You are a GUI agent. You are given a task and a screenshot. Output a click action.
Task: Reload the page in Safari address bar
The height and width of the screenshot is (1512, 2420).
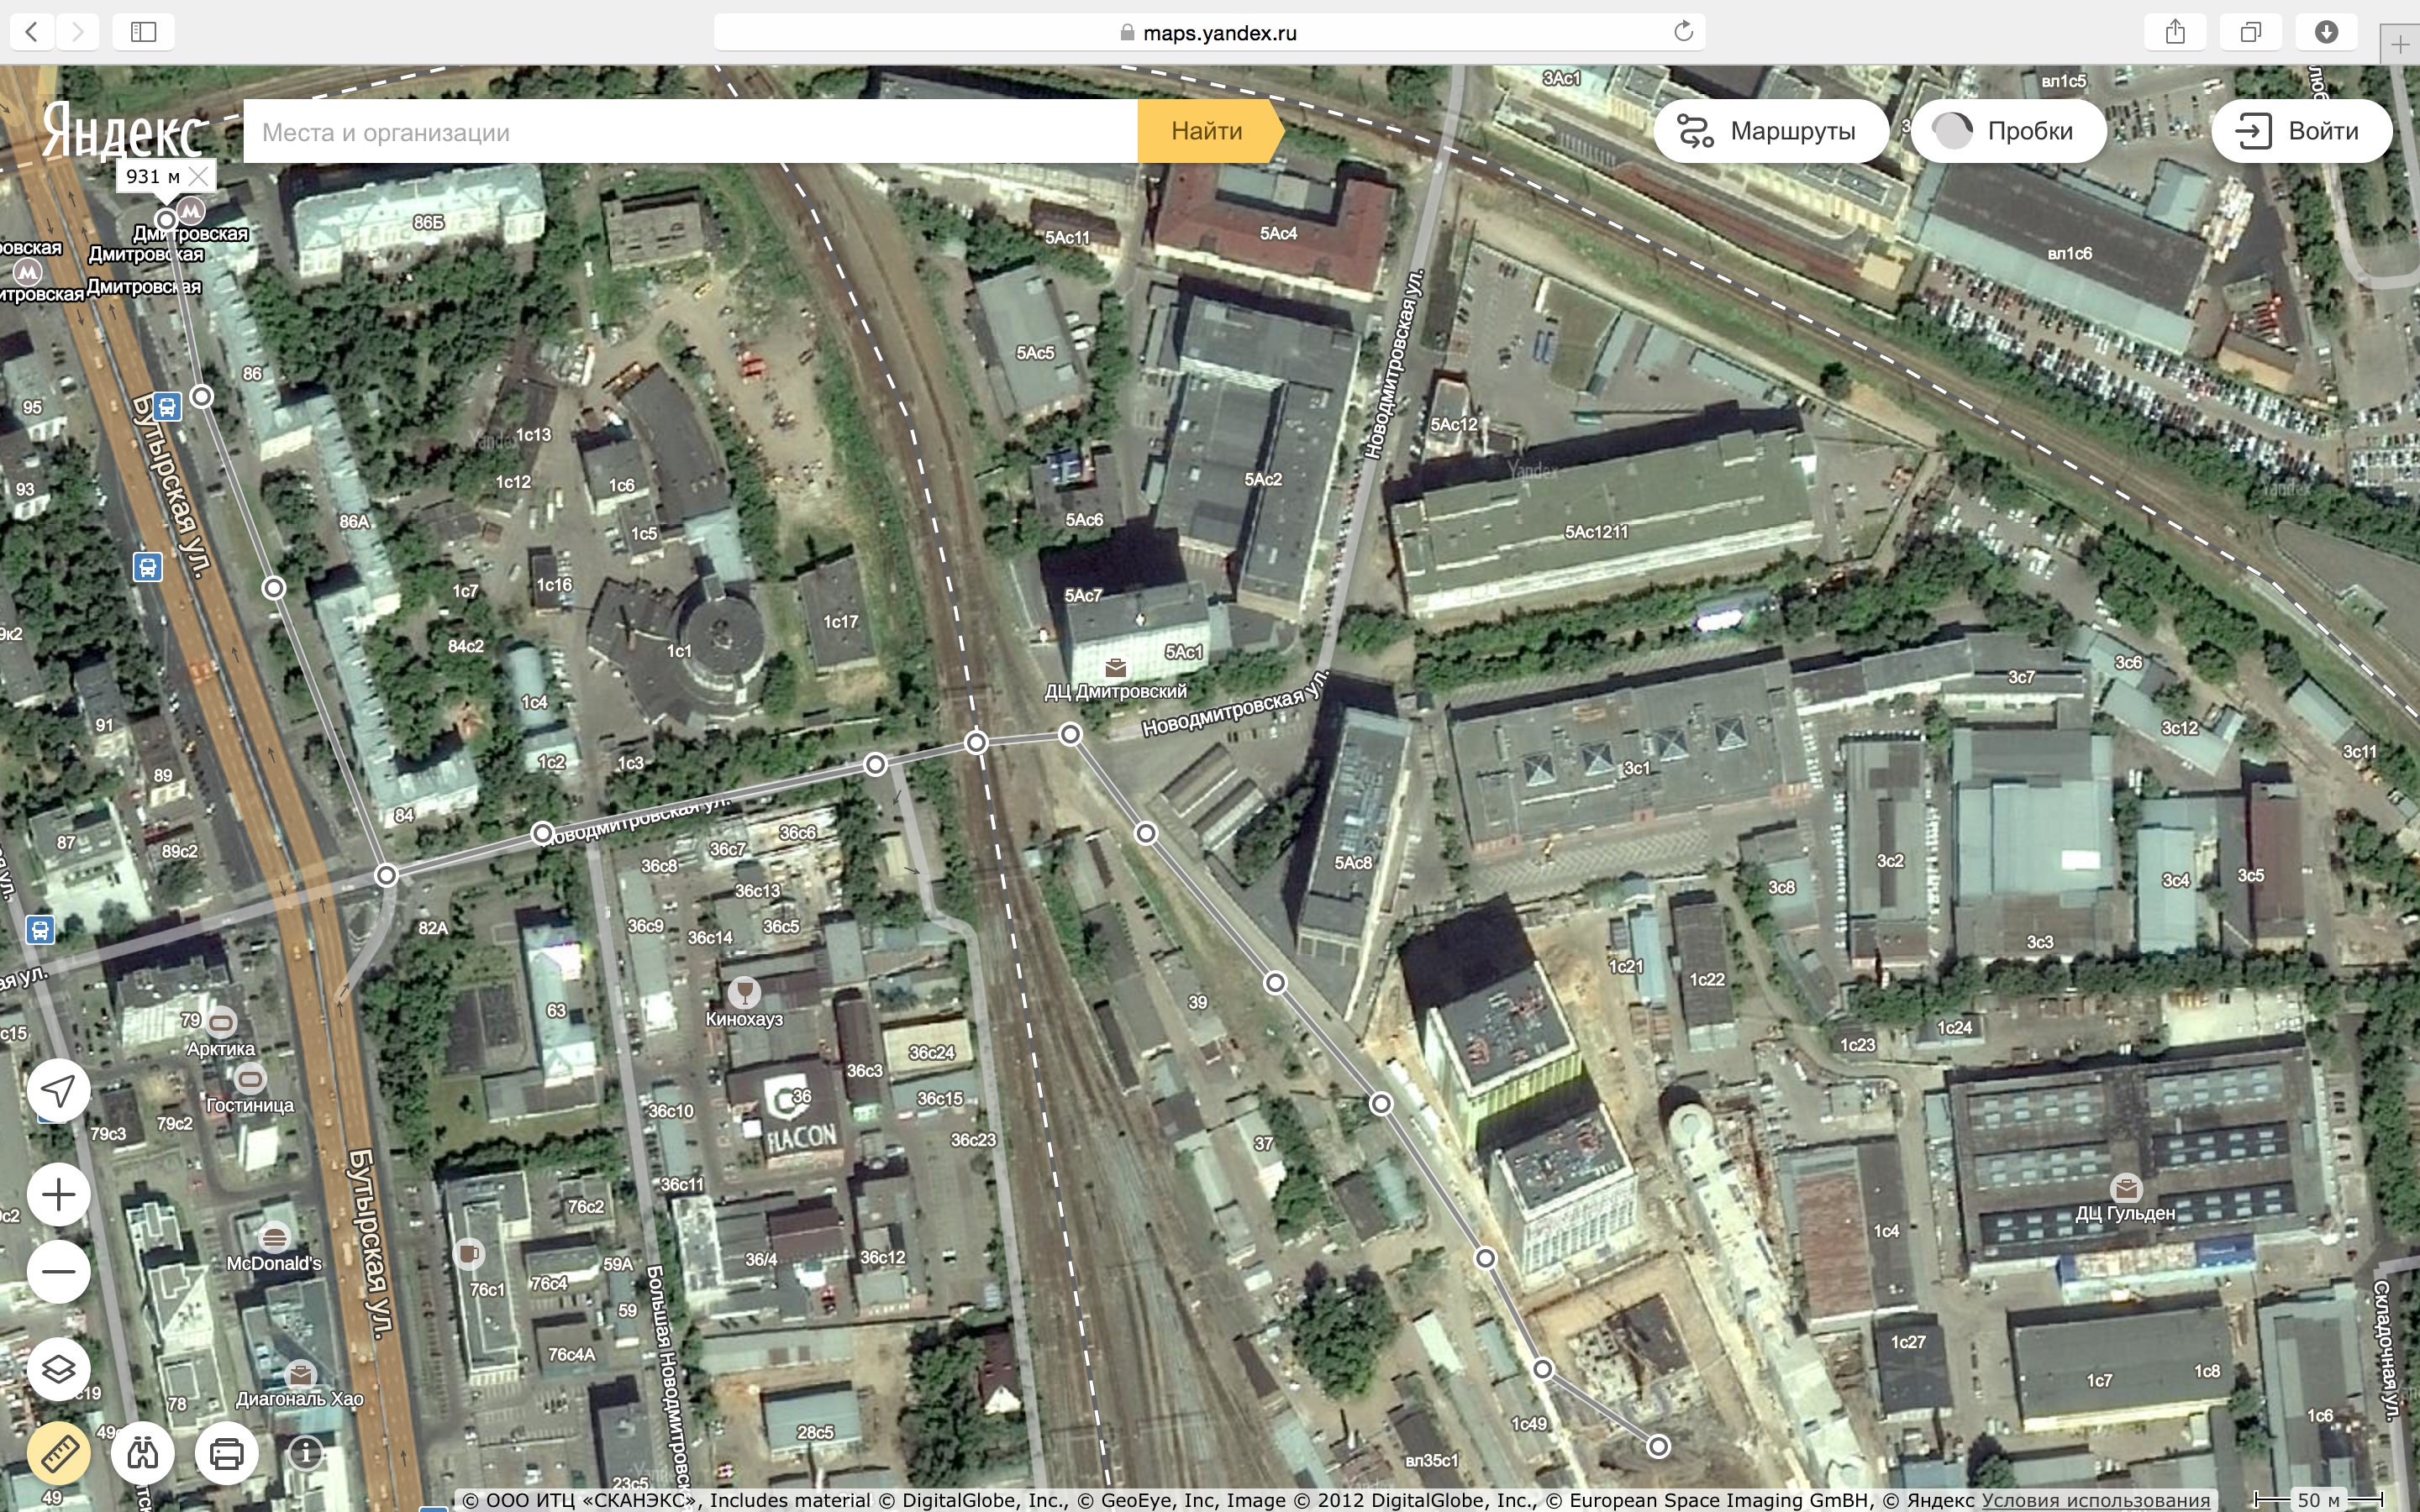(x=1683, y=32)
